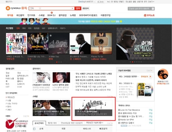This screenshot has width=172, height=132.
Task: Click 구입 next to Love On Top-Beyonce
Action: [150, 110]
